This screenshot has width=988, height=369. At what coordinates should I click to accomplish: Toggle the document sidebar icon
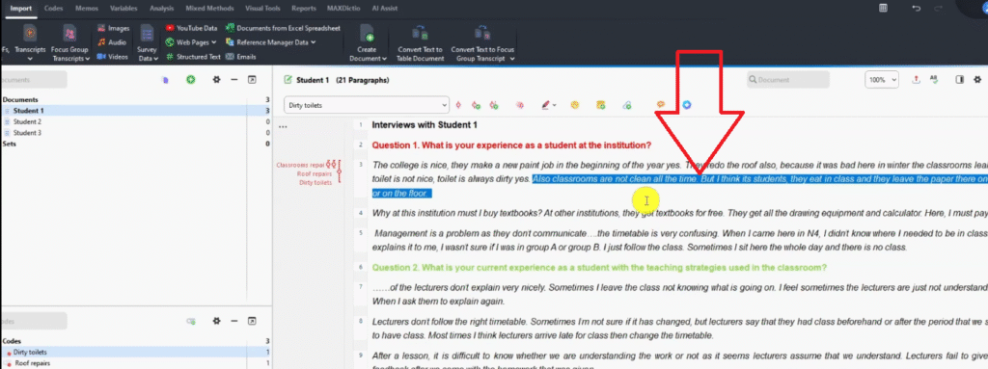pos(960,80)
